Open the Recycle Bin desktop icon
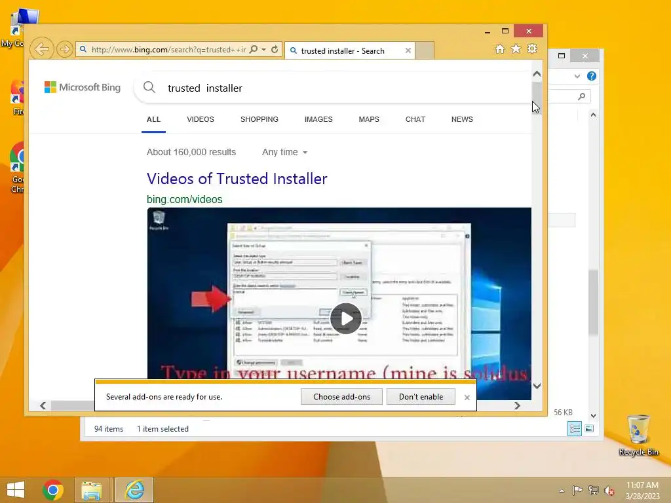 pyautogui.click(x=638, y=435)
